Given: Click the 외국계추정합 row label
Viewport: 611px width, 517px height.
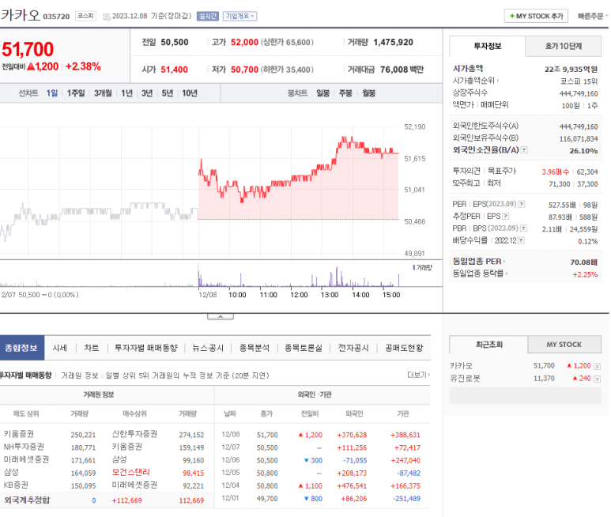Looking at the screenshot, I should click(x=28, y=500).
